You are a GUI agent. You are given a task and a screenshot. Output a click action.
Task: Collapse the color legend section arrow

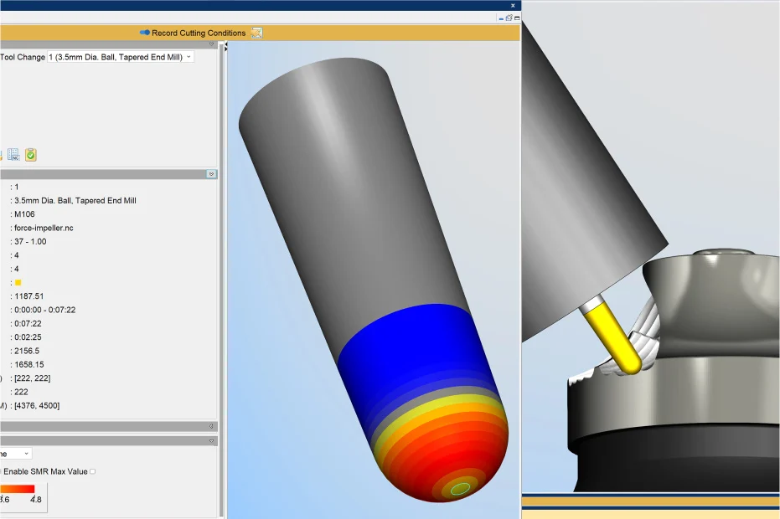[211, 441]
